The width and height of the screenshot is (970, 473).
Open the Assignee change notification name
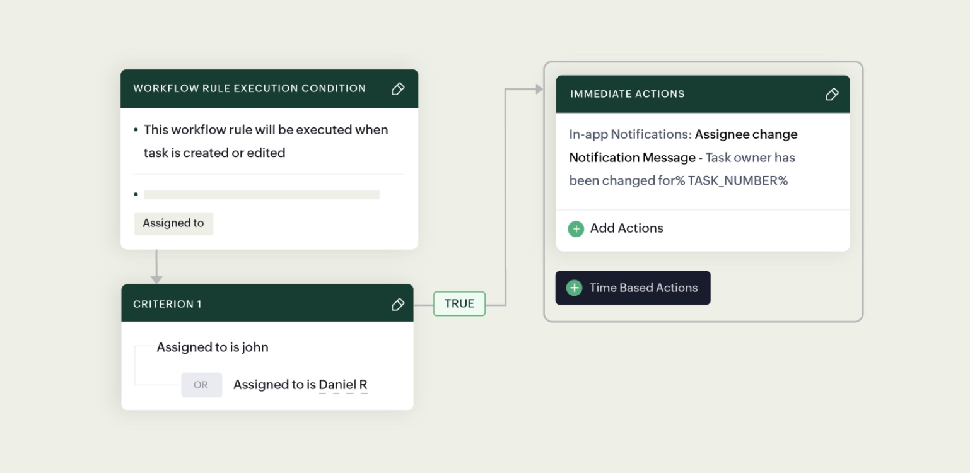746,134
